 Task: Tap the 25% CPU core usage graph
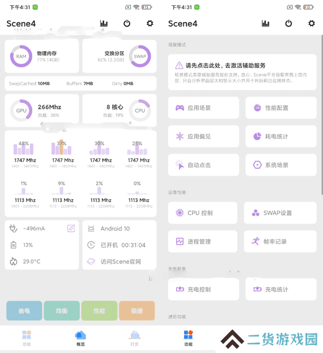tap(137, 148)
